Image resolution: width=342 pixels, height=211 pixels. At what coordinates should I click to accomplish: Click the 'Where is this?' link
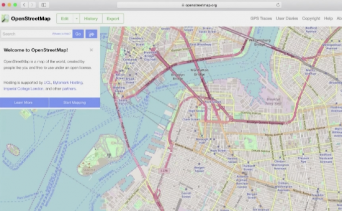point(61,34)
